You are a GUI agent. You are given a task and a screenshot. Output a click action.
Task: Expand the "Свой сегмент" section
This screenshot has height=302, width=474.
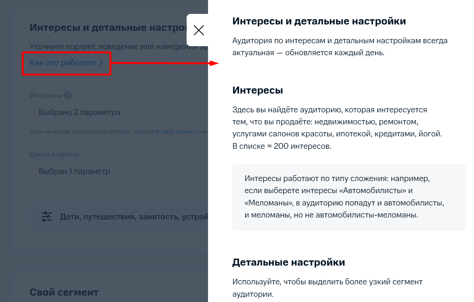(x=64, y=292)
